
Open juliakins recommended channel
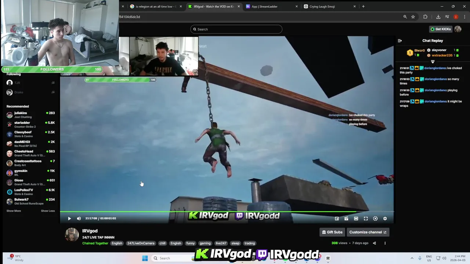pyautogui.click(x=30, y=115)
